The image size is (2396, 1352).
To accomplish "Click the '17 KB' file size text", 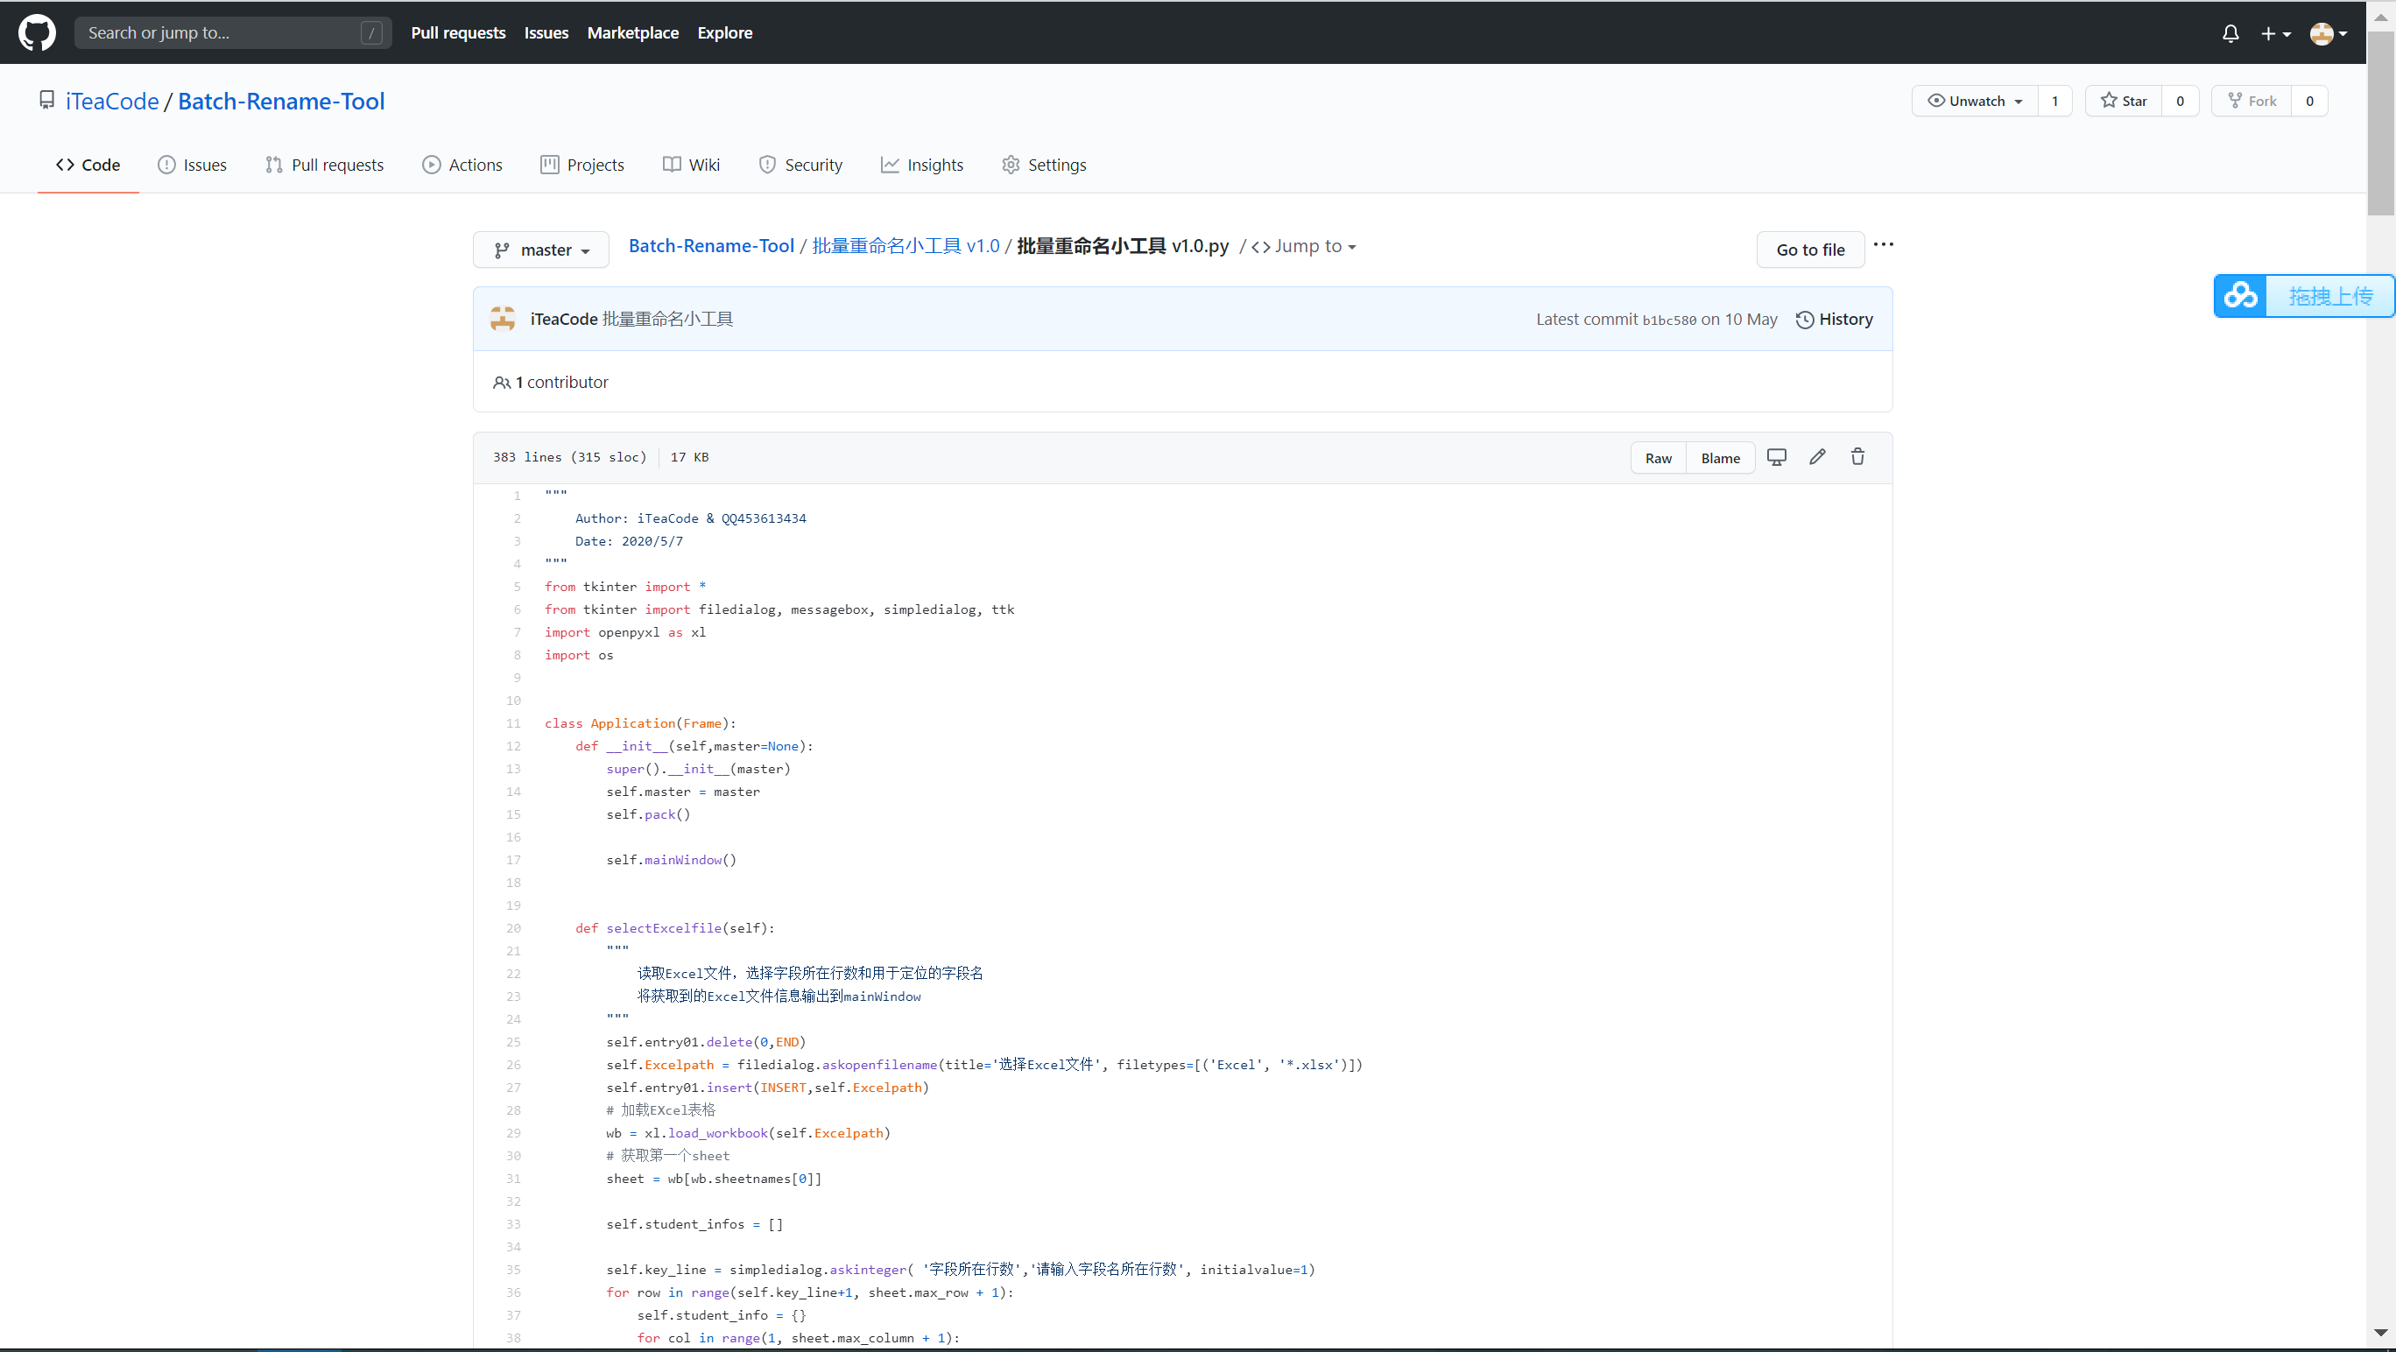I will 689,456.
